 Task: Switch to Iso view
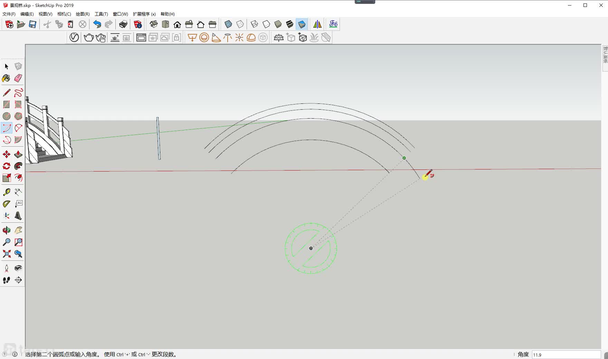[x=154, y=24]
